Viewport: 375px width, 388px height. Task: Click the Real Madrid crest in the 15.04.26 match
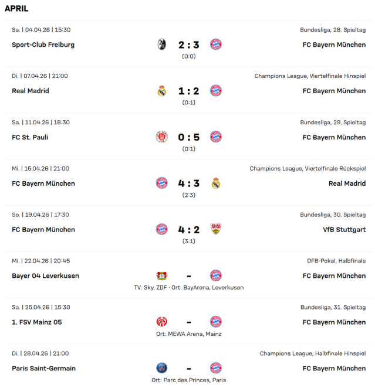click(215, 183)
